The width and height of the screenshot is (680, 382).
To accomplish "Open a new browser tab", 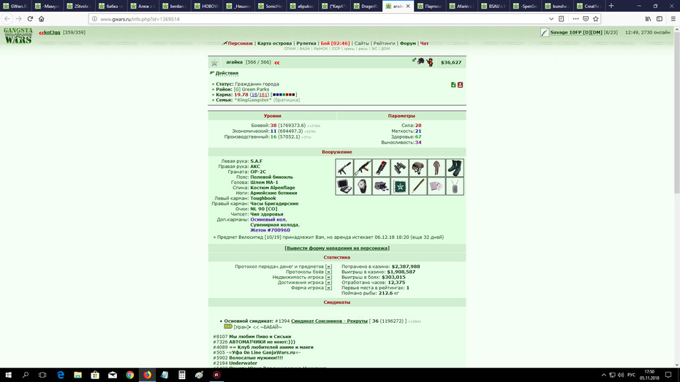I will (x=611, y=6).
